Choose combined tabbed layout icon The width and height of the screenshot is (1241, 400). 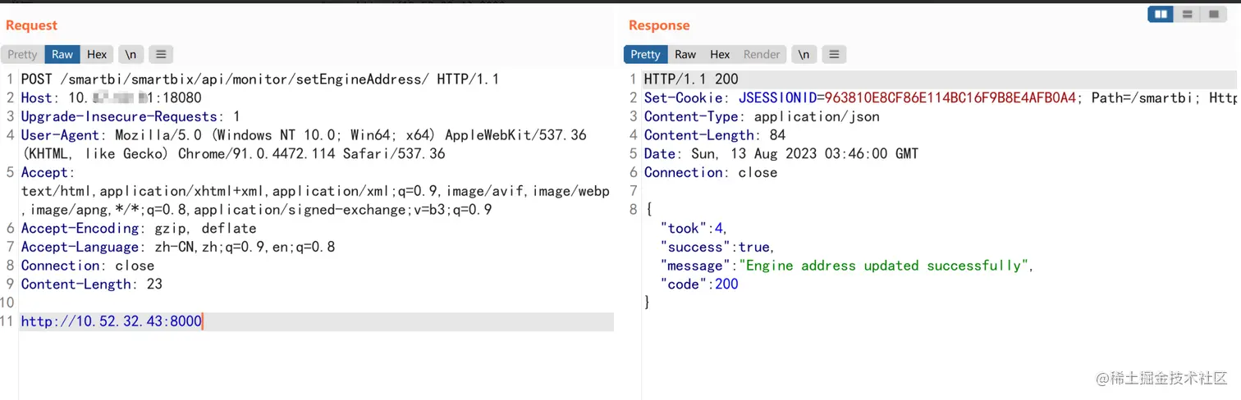(1212, 14)
